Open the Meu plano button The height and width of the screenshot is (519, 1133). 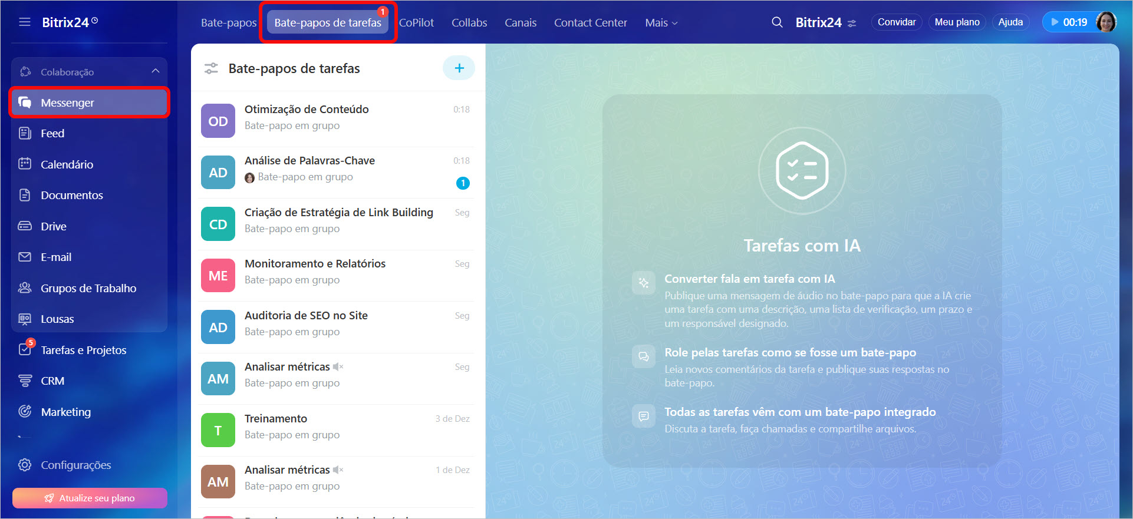[x=957, y=22]
